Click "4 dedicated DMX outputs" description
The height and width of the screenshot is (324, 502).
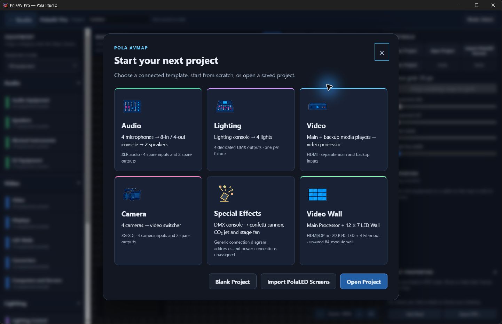(x=246, y=150)
